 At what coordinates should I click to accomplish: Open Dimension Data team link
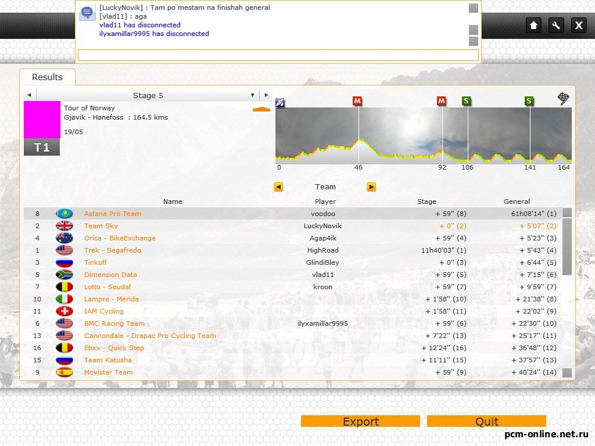[110, 275]
